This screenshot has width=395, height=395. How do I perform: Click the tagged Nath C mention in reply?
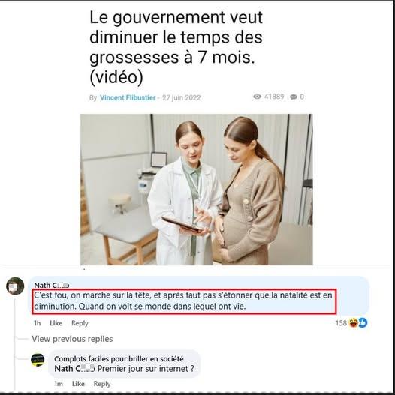point(74,369)
